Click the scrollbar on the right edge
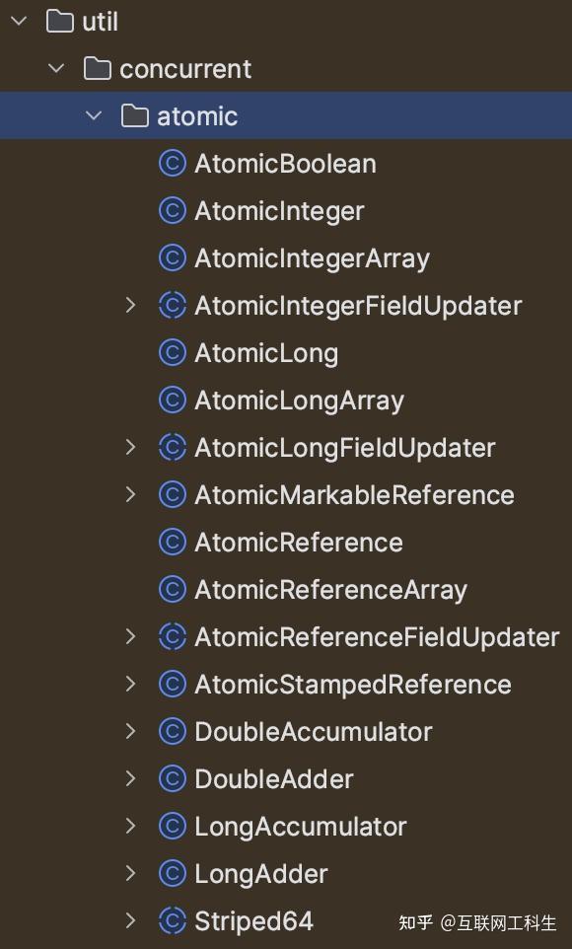572x949 pixels. 568,474
